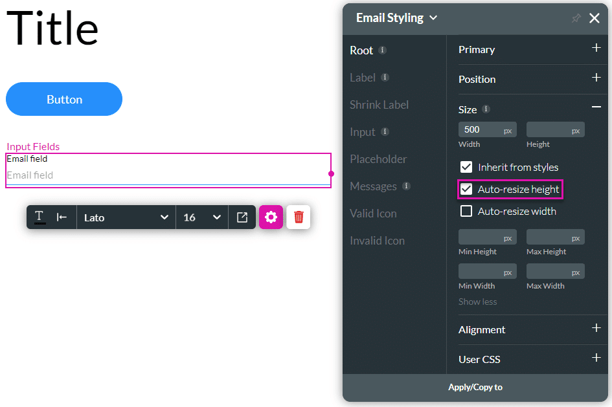Uncheck Inherit from styles

pos(466,167)
